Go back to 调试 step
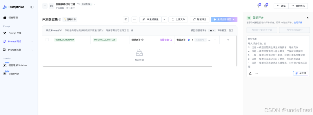The height and width of the screenshot is (115, 313). tap(281, 6)
